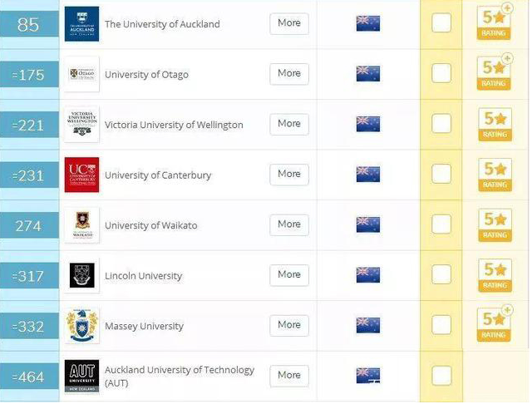Expand More for University of Otago
This screenshot has height=404, width=532.
click(x=289, y=74)
